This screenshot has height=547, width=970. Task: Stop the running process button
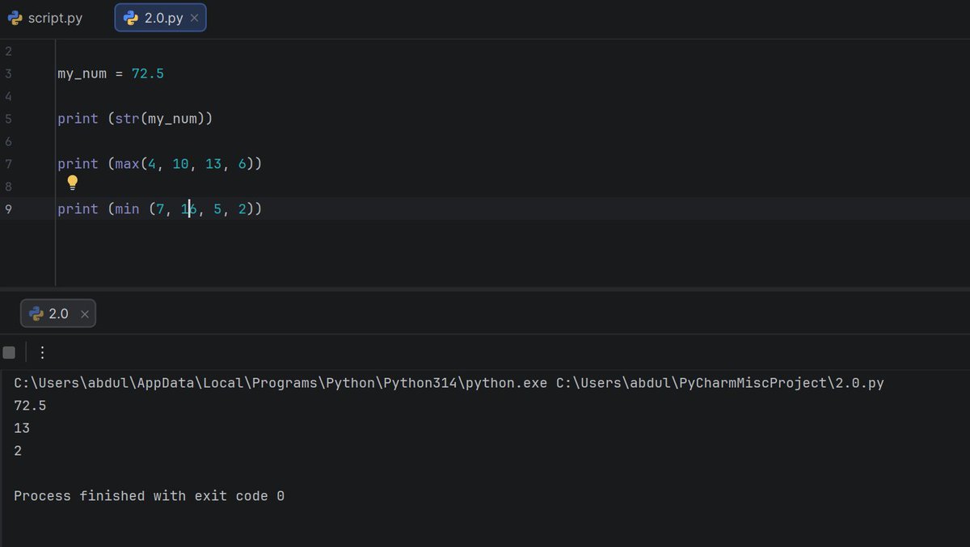(x=9, y=352)
